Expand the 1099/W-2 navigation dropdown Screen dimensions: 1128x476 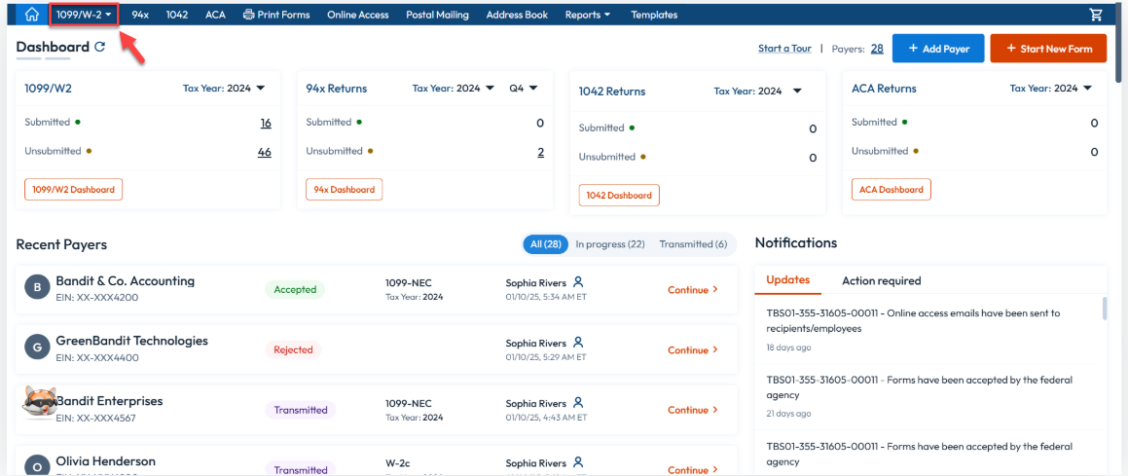click(84, 15)
